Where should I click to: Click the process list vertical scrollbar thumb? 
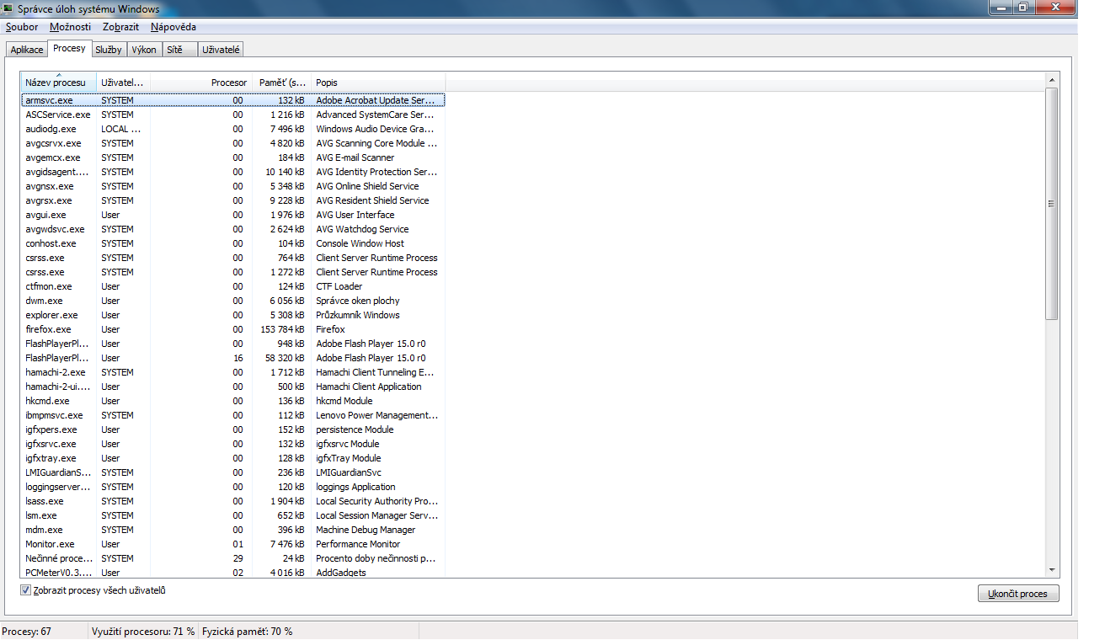tap(1052, 203)
